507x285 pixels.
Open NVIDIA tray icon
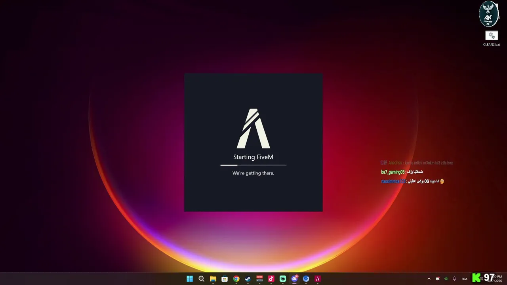click(446, 279)
